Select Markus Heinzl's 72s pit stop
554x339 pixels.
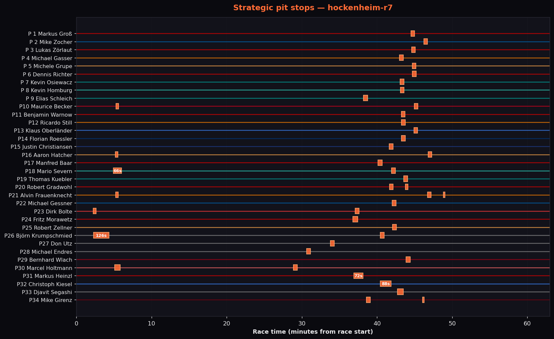click(358, 276)
